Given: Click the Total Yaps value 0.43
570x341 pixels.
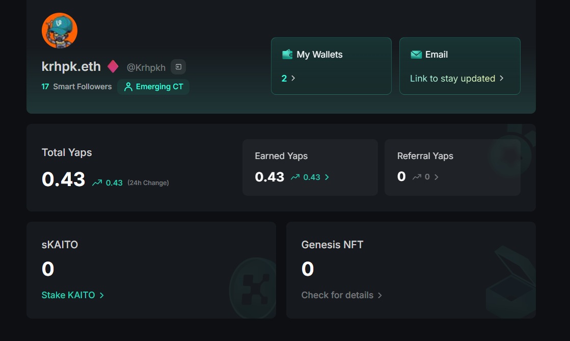Looking at the screenshot, I should pyautogui.click(x=63, y=179).
